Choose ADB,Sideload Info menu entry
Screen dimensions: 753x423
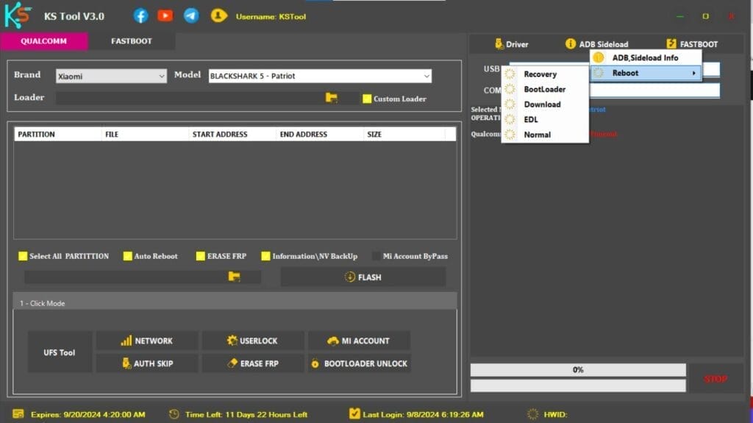click(x=646, y=57)
